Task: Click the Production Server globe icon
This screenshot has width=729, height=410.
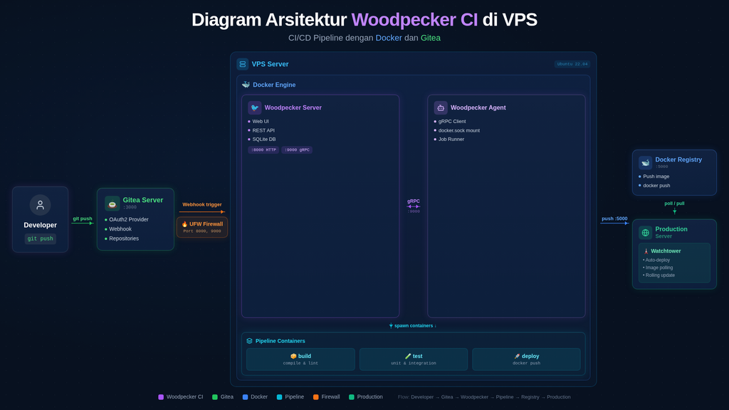Action: (645, 233)
